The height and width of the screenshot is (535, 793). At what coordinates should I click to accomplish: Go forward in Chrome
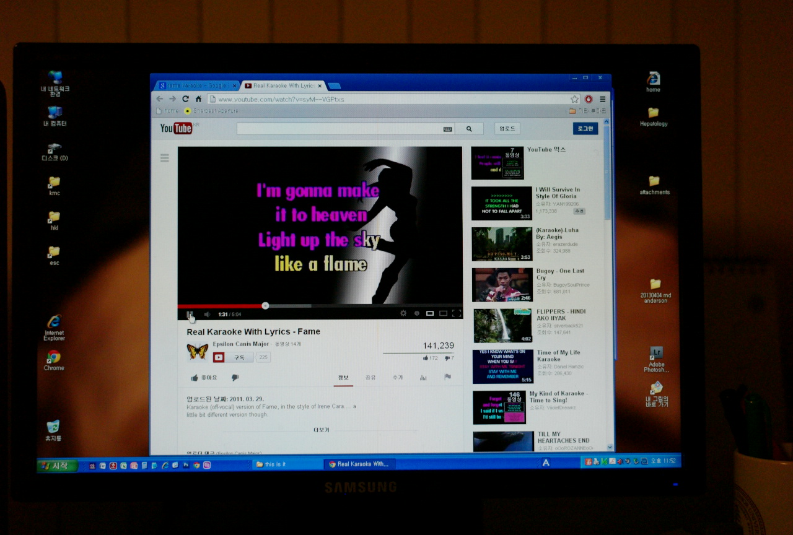[173, 99]
